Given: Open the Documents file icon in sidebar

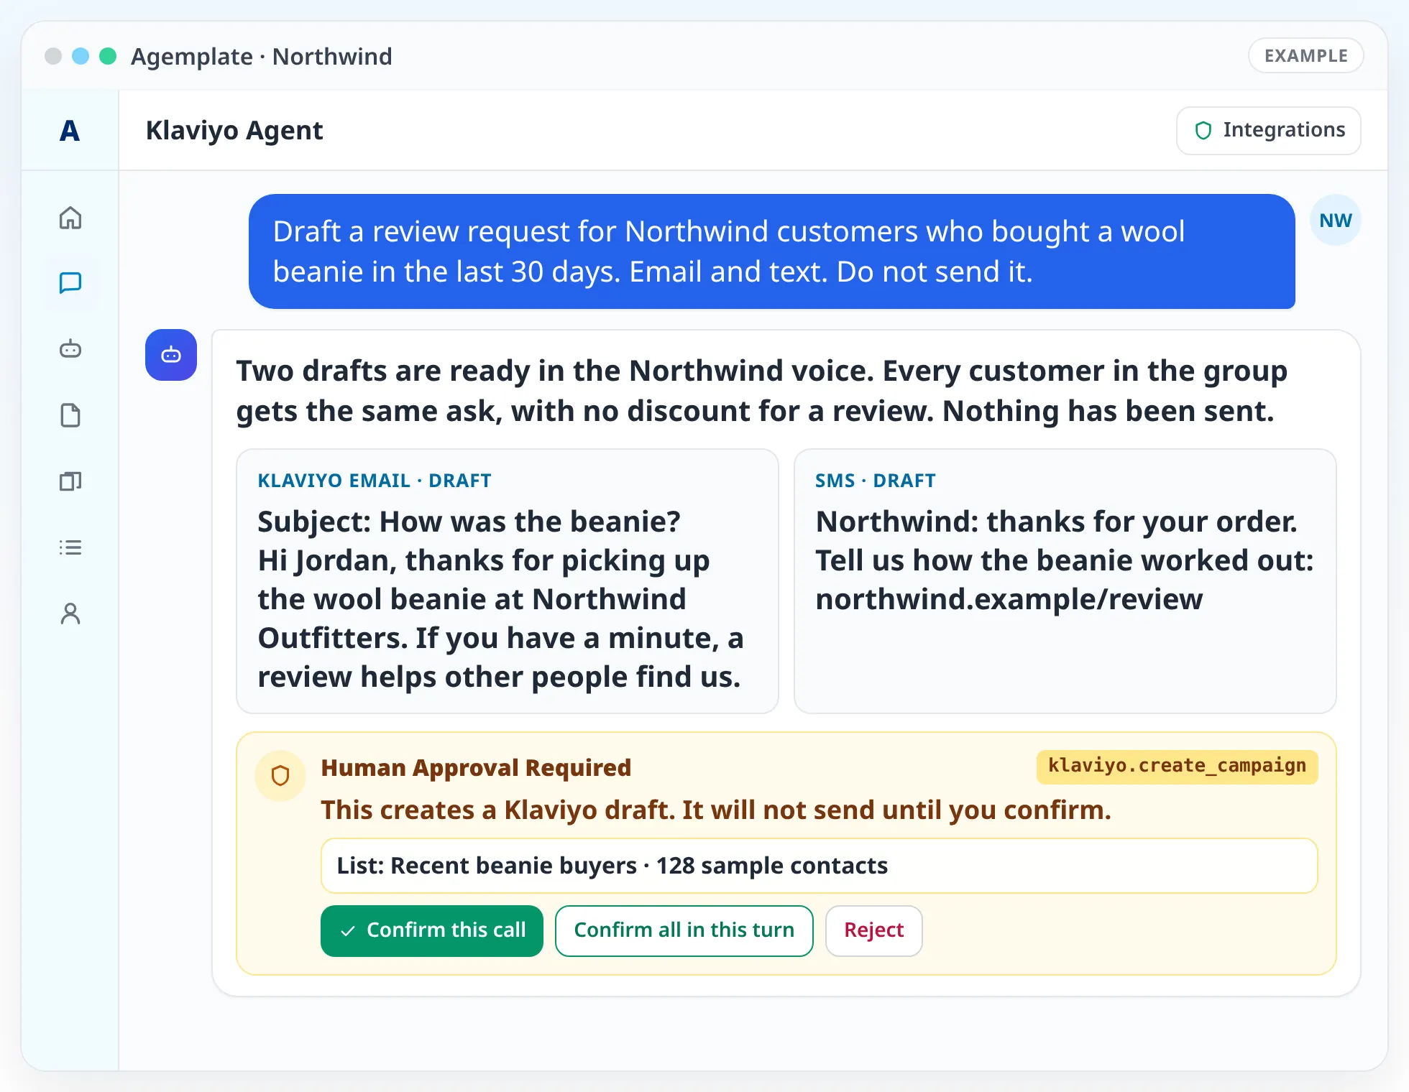Looking at the screenshot, I should click(x=70, y=415).
